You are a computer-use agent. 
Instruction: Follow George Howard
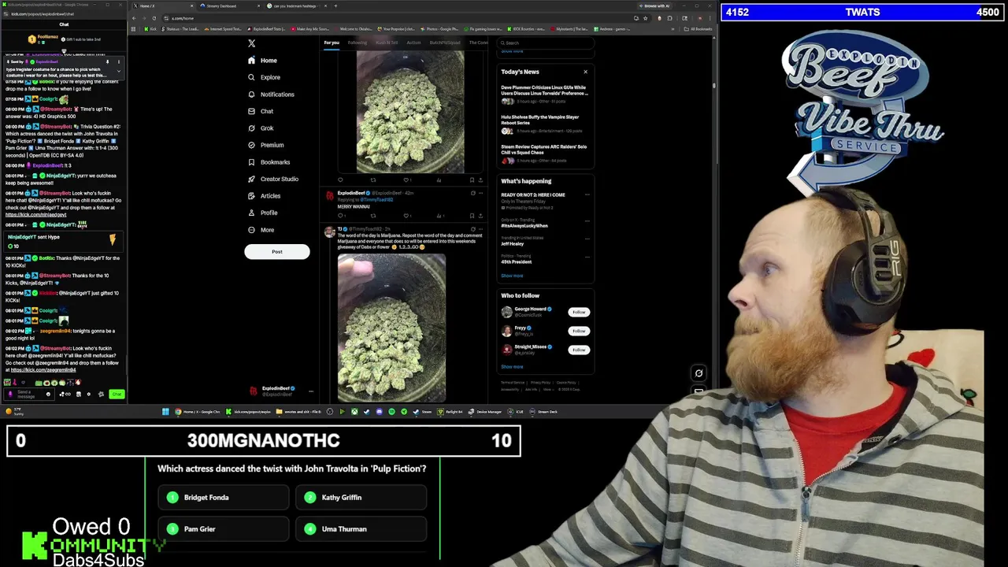click(x=579, y=313)
